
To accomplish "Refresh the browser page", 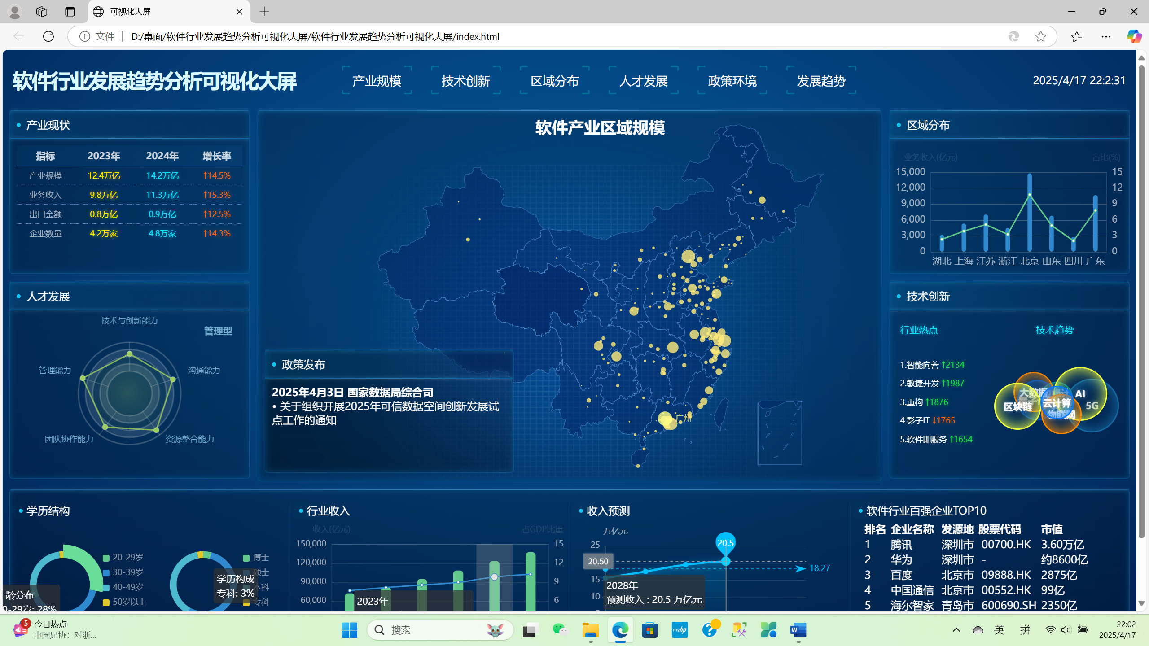I will pos(48,36).
